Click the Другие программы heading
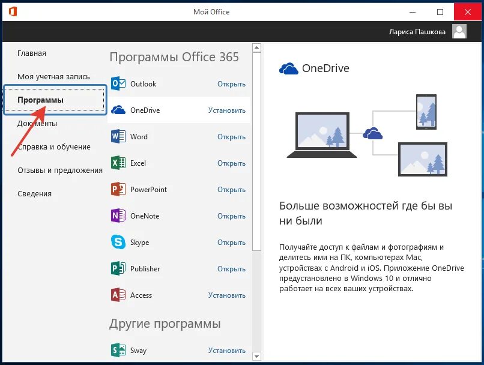This screenshot has width=484, height=365. [165, 324]
